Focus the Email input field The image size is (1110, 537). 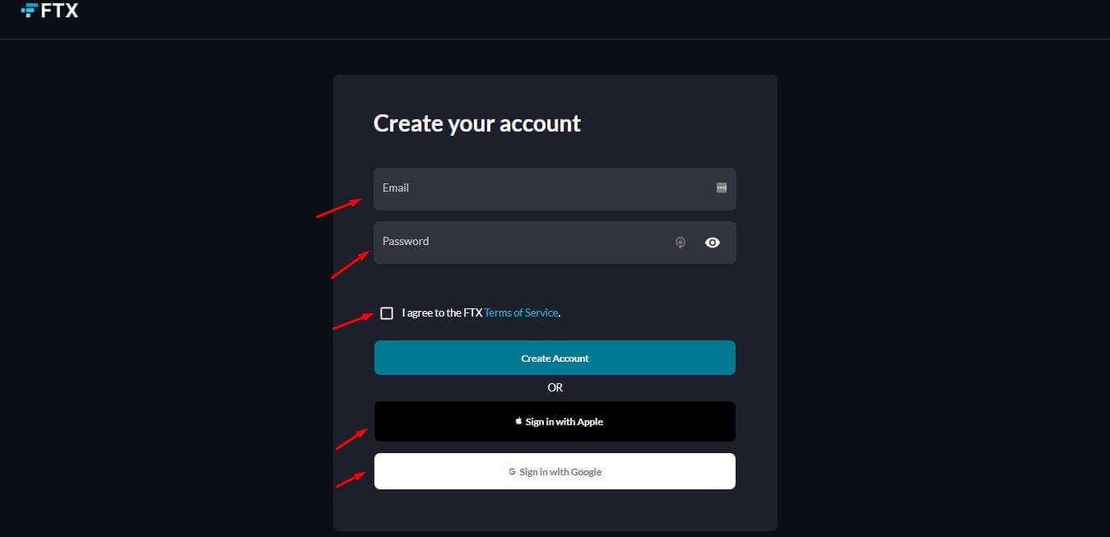tap(555, 189)
